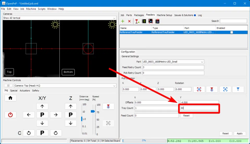Click the green plus add feeder icon
Image resolution: width=250 pixels, height=144 pixels.
[x=123, y=21]
